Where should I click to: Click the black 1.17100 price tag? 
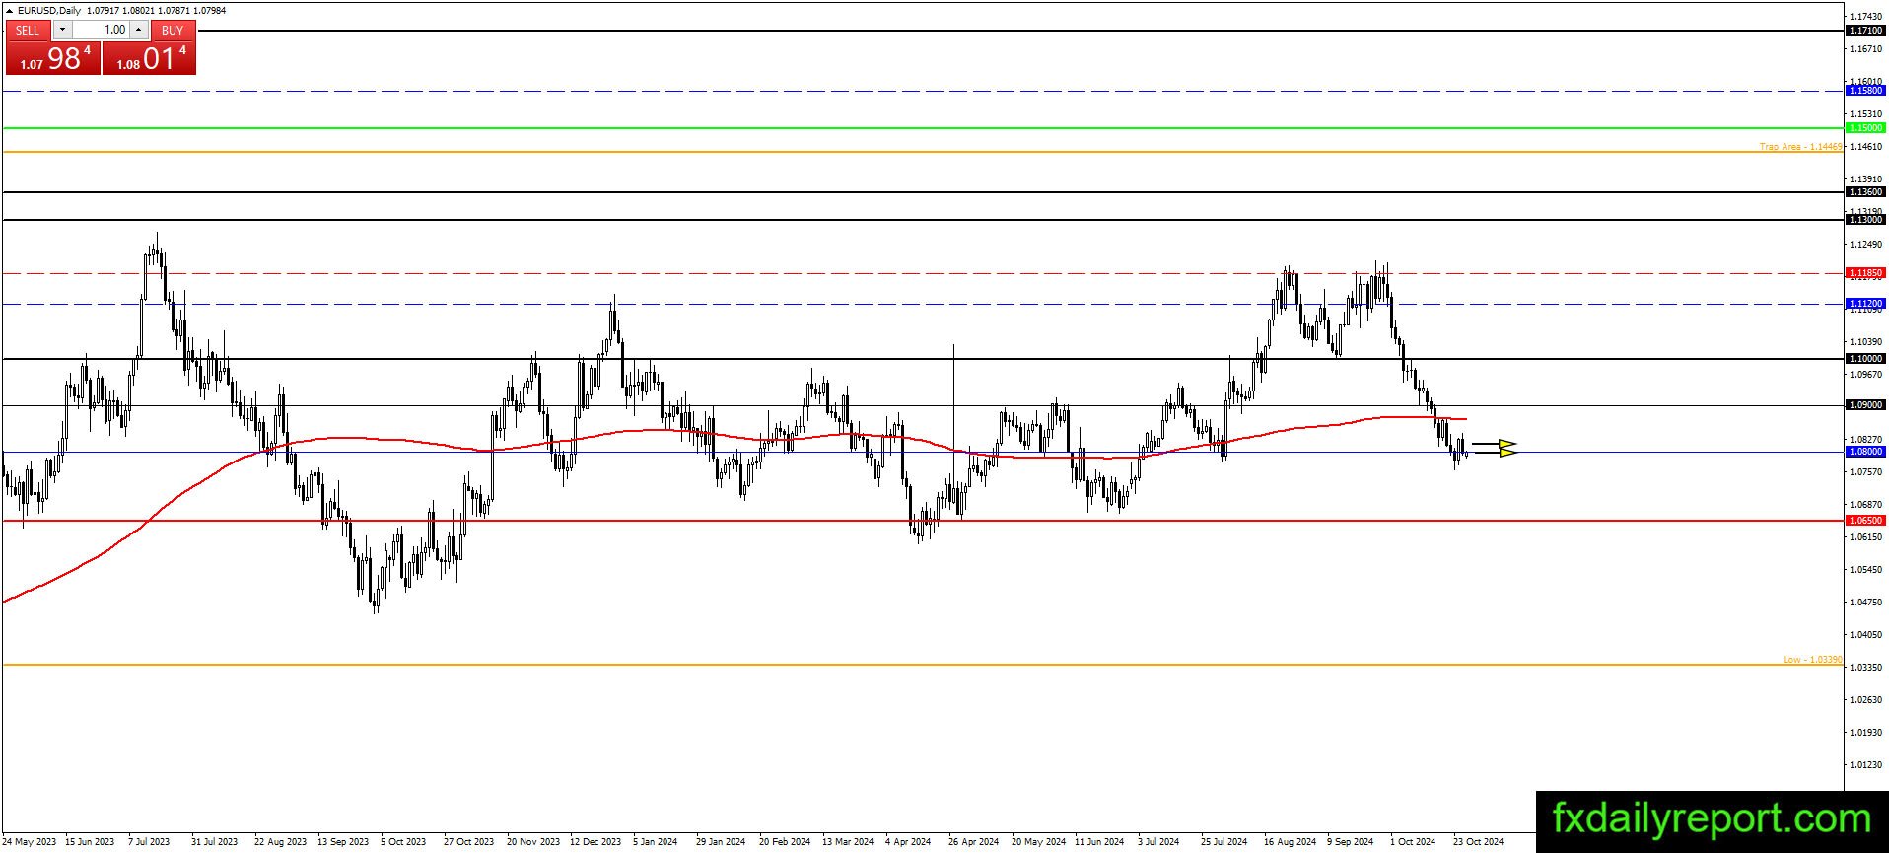pyautogui.click(x=1865, y=31)
